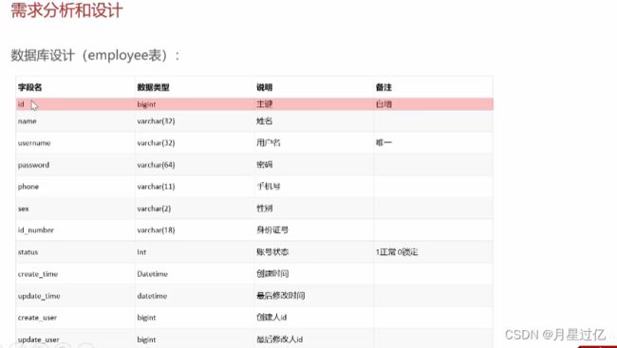
Task: Select the 主键 description cell
Action: [264, 104]
